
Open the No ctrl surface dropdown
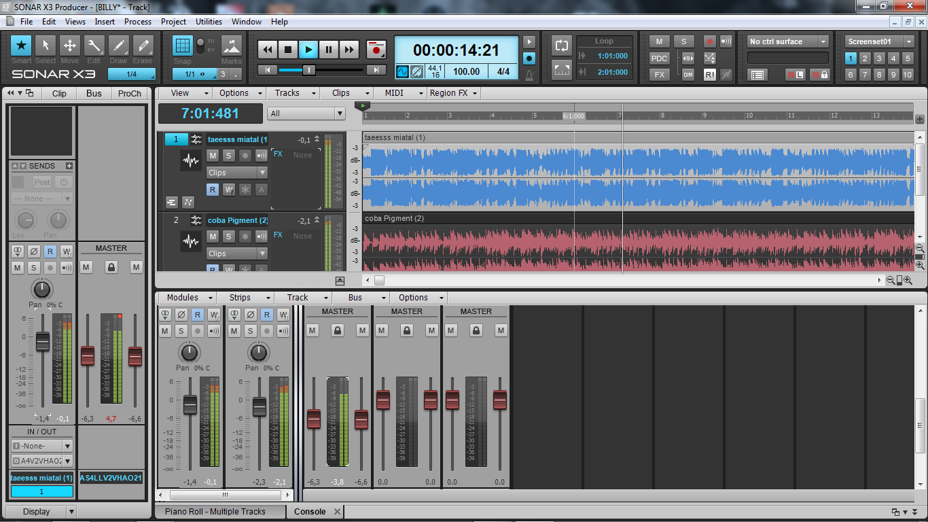click(x=788, y=41)
